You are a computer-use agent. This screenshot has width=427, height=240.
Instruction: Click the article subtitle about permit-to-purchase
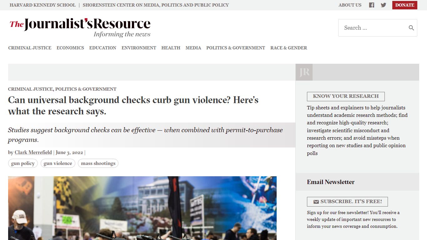click(145, 135)
